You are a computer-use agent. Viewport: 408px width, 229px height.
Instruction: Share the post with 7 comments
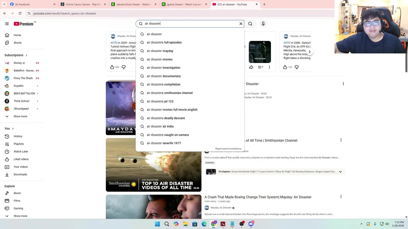coord(251,67)
